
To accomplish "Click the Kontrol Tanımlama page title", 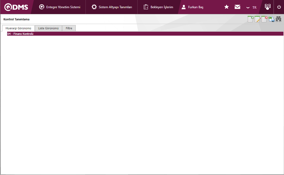I will tap(16, 19).
